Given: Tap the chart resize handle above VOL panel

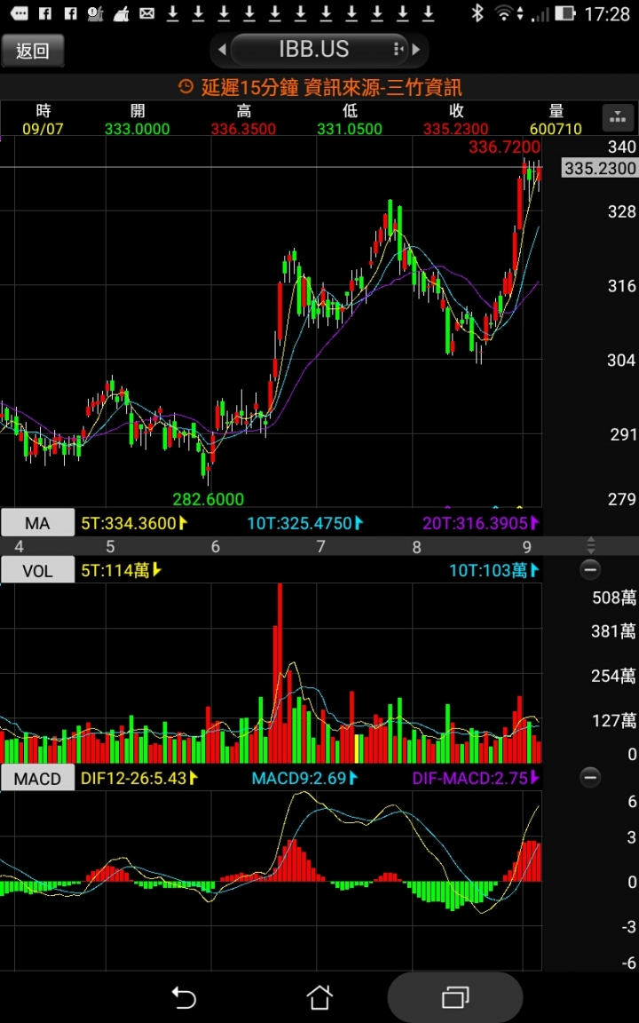Looking at the screenshot, I should [x=591, y=545].
